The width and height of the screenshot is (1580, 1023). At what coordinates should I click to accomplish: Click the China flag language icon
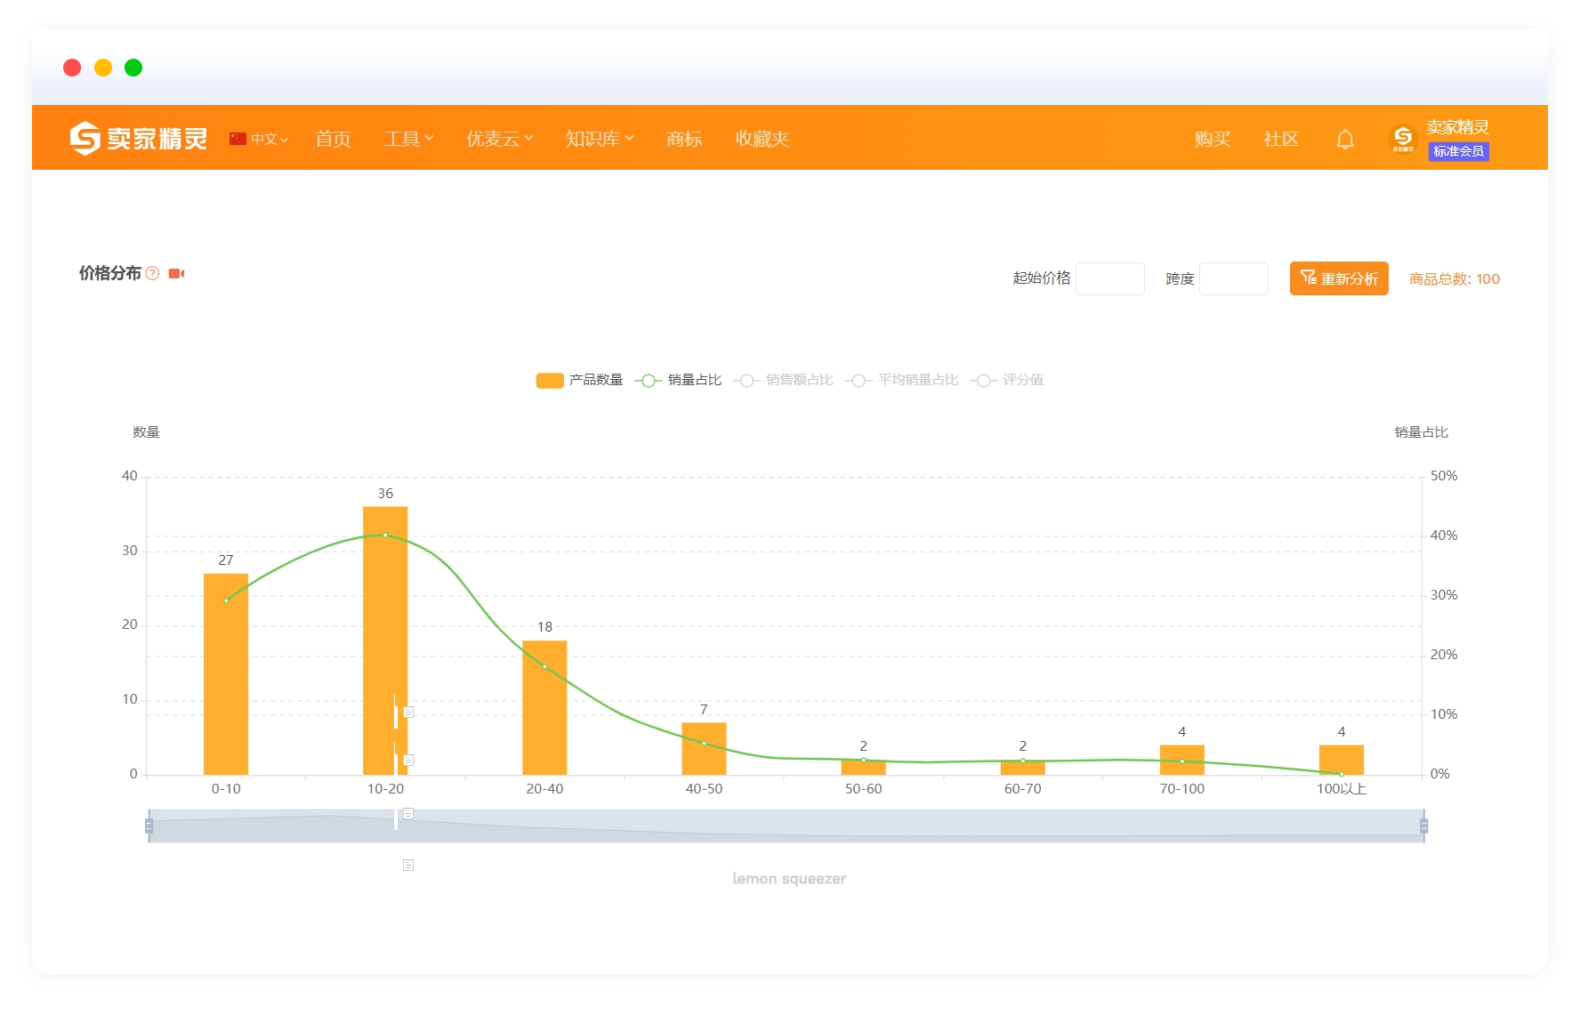pos(238,139)
